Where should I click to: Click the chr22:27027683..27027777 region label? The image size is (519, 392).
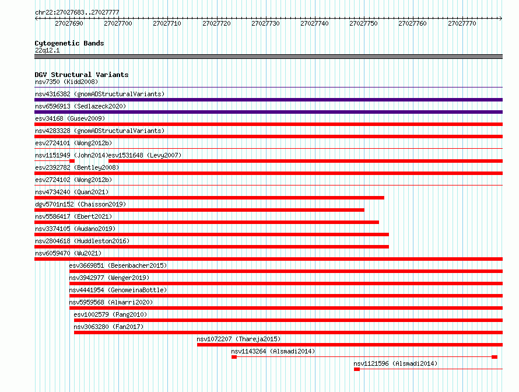77,12
